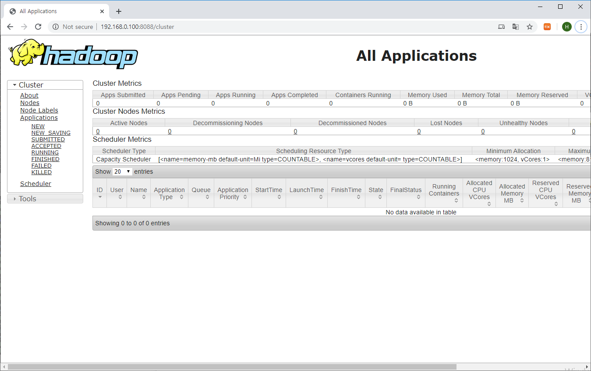Screen dimensions: 591x371
Task: Click the Lost Nodes 0 link
Action: coord(419,131)
